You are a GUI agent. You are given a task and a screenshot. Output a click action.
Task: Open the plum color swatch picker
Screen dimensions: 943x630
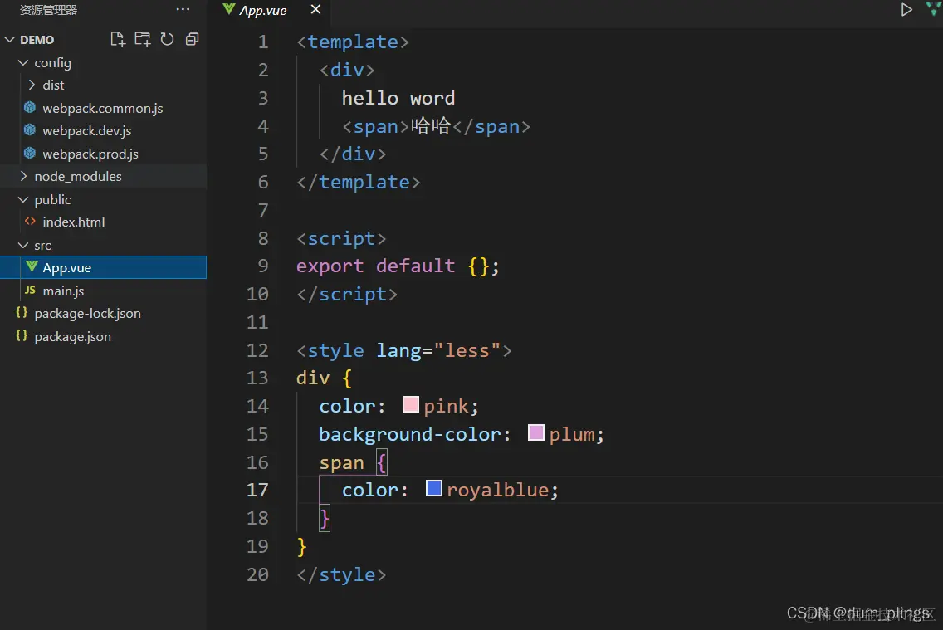point(536,432)
